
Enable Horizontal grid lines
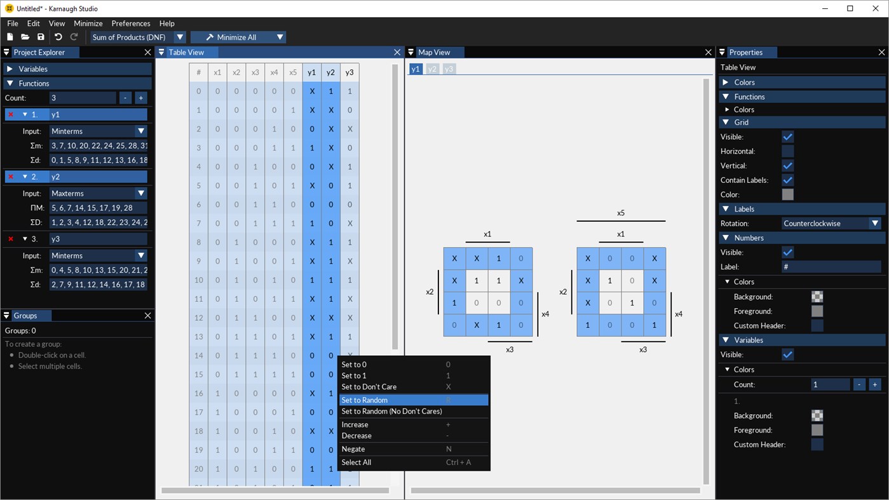point(787,151)
